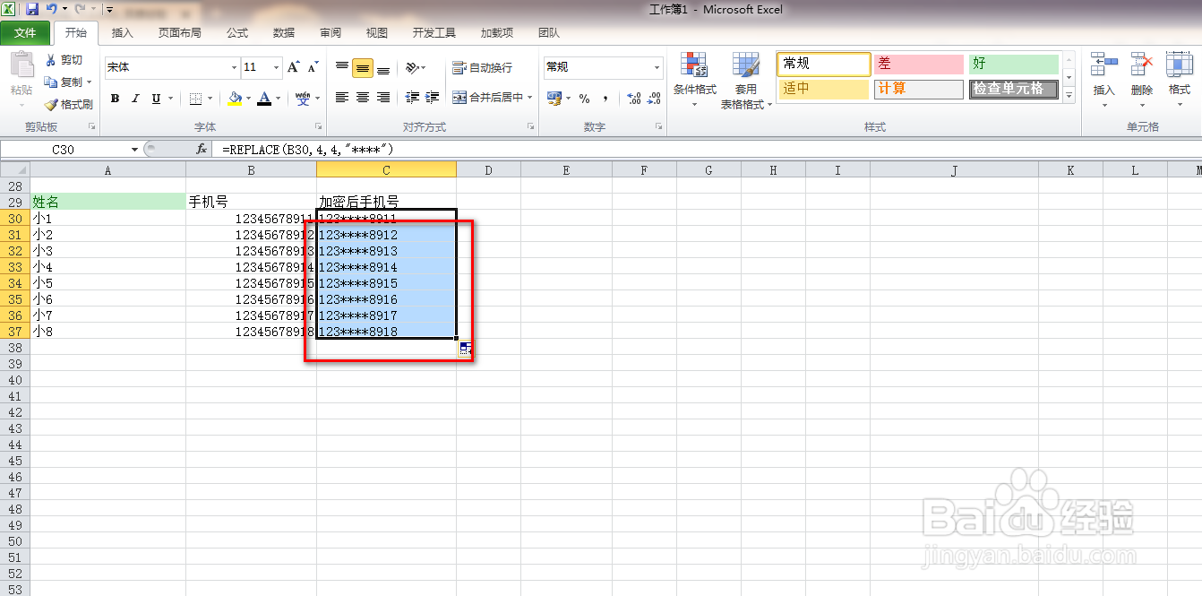Image resolution: width=1202 pixels, height=596 pixels.
Task: Click the Bold (B) formatting icon
Action: pos(115,98)
